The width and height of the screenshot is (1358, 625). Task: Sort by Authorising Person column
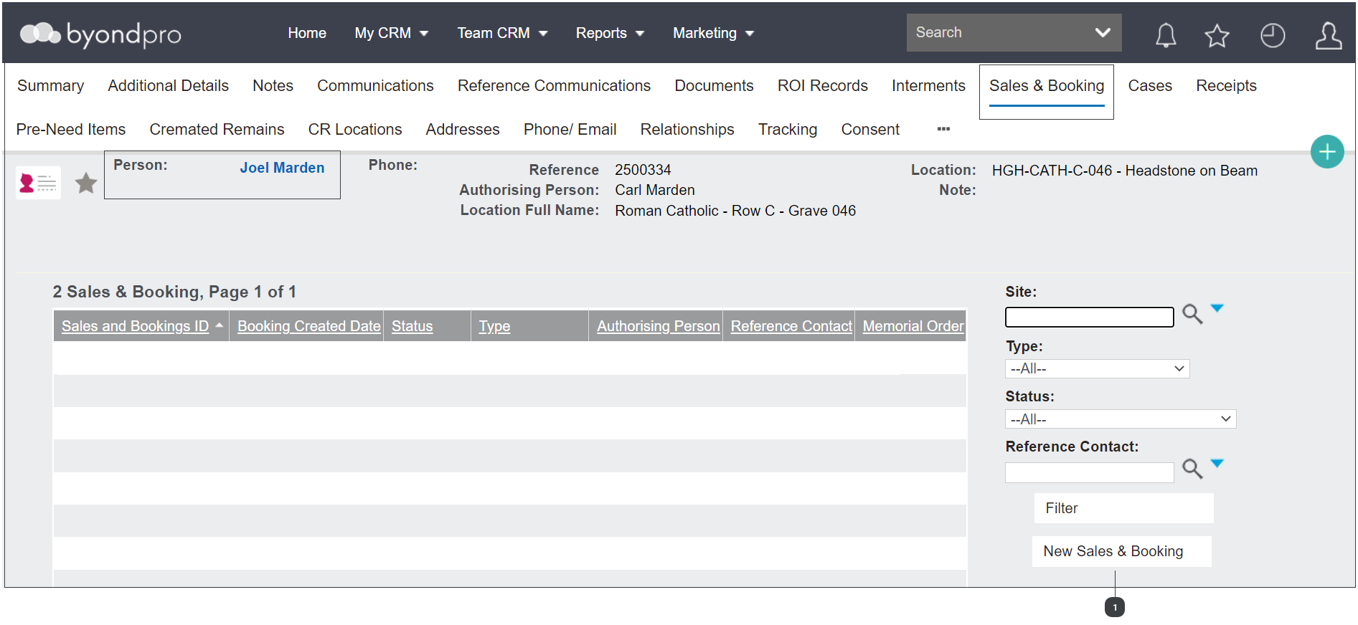pos(659,326)
